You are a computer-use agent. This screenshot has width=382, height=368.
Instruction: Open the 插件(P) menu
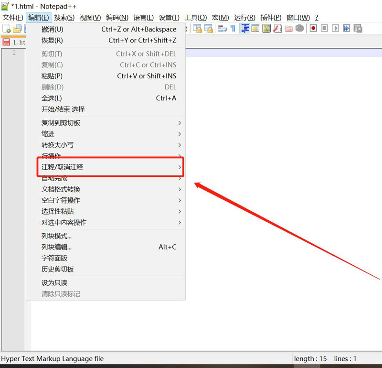point(271,18)
